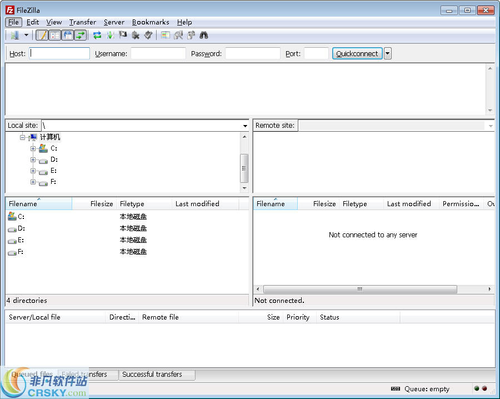Click the Status queue column header
This screenshot has height=399, width=500.
358,317
